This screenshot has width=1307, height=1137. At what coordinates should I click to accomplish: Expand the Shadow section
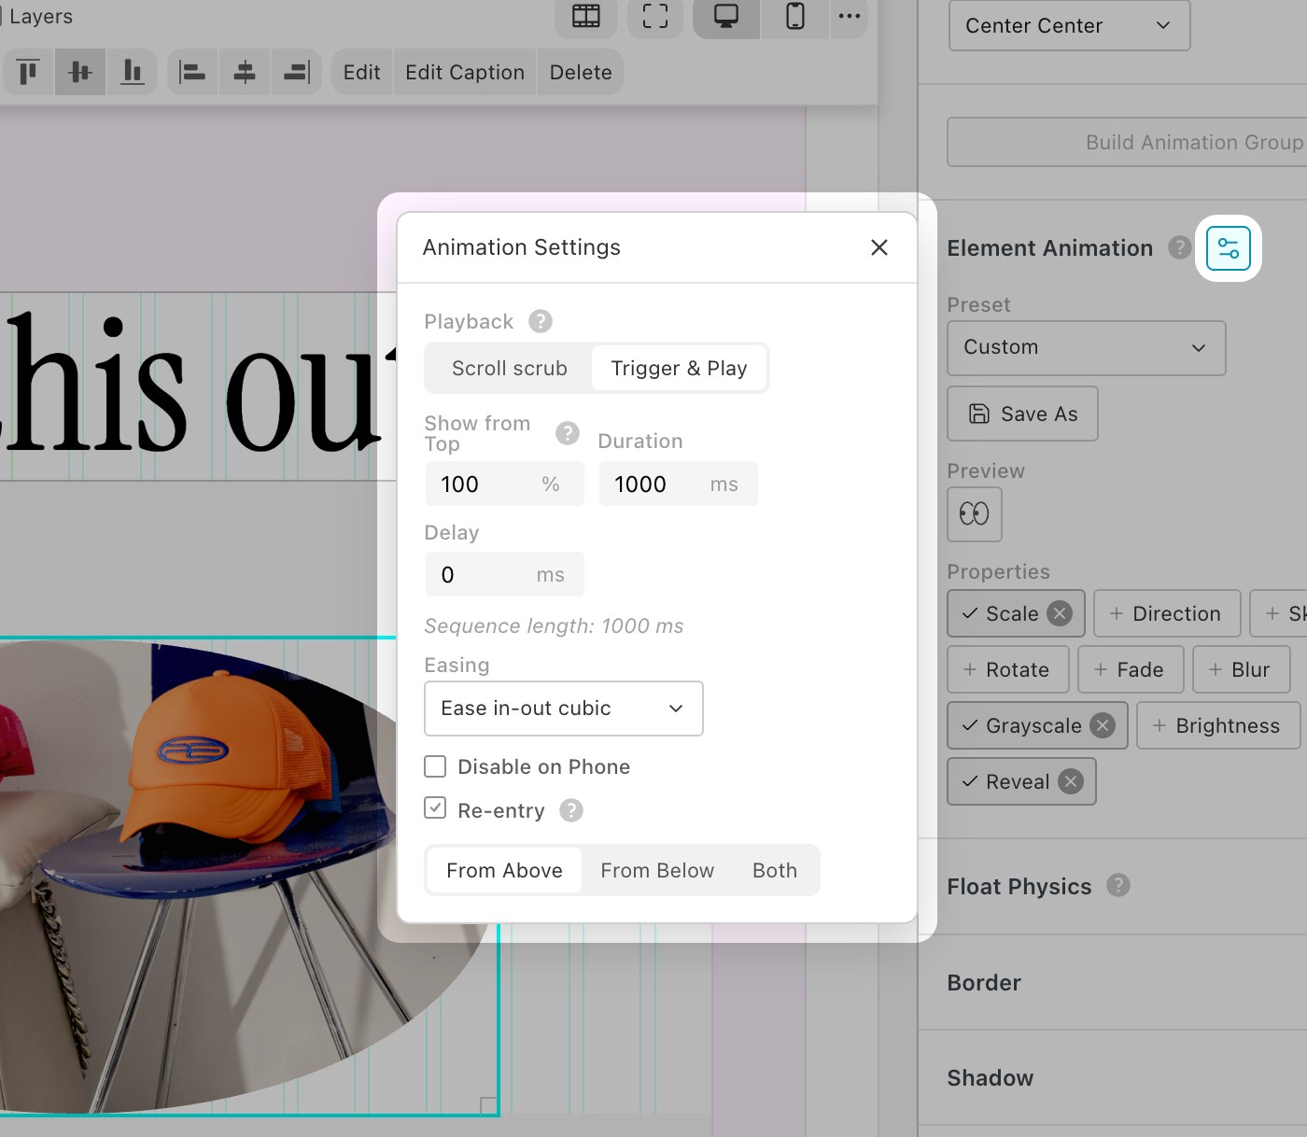pyautogui.click(x=991, y=1078)
